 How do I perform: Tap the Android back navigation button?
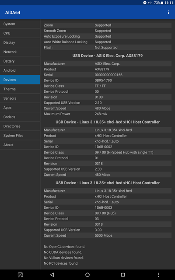coord(52,275)
